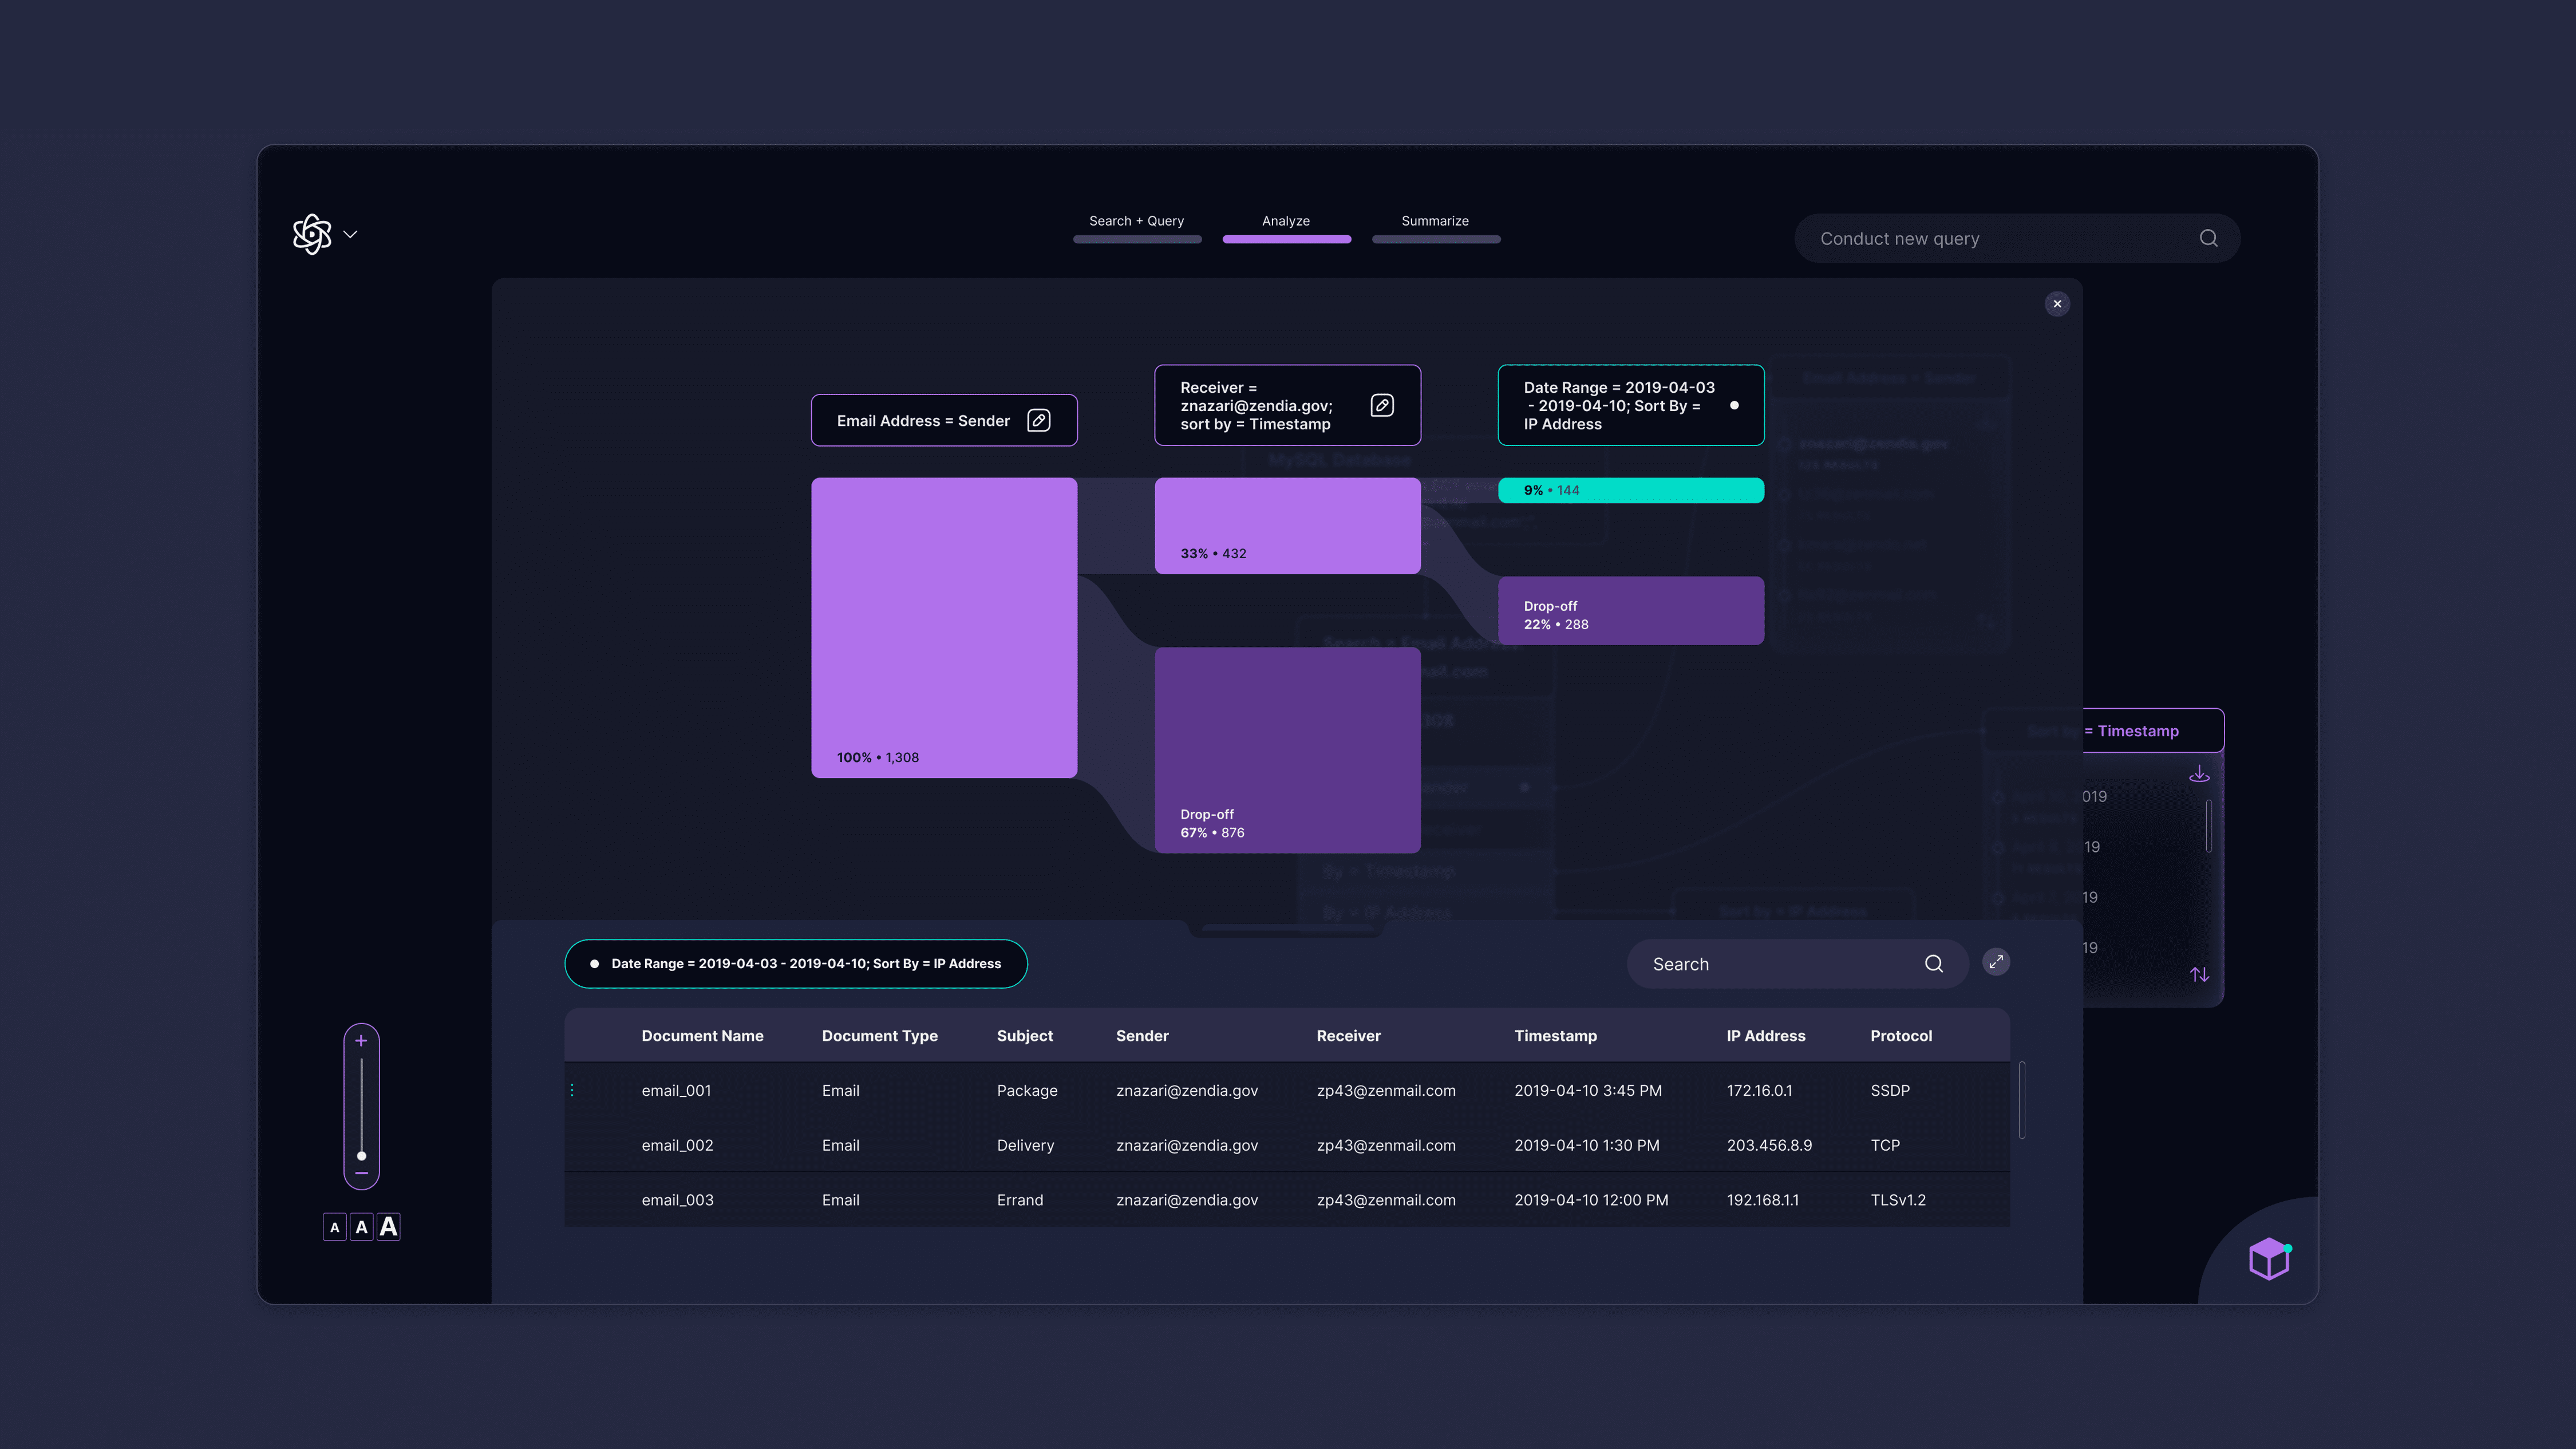Image resolution: width=2576 pixels, height=1449 pixels.
Task: Sort by Document Name column
Action: 702,1036
